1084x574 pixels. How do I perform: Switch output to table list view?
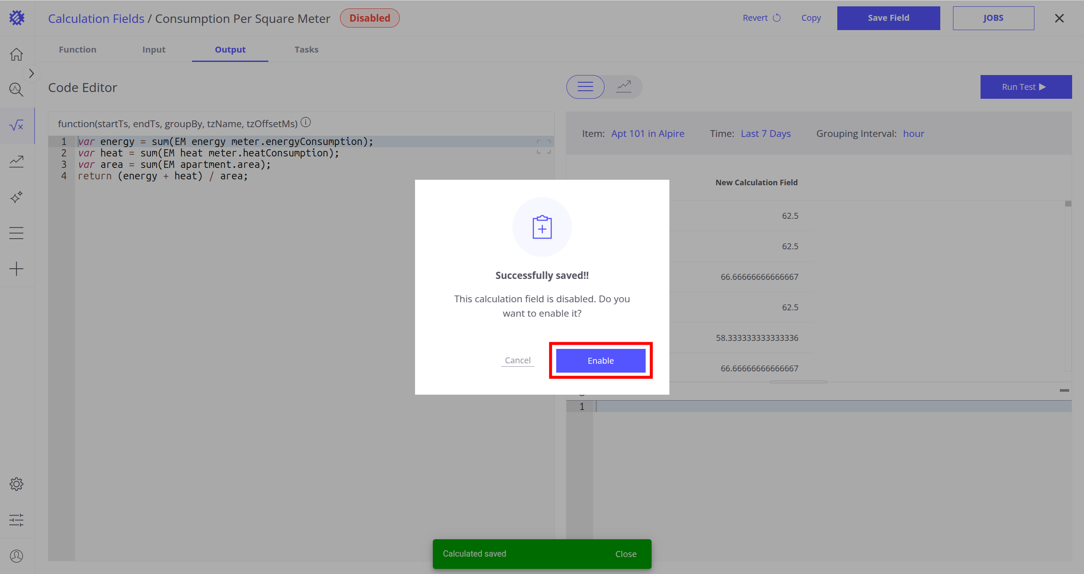tap(585, 87)
